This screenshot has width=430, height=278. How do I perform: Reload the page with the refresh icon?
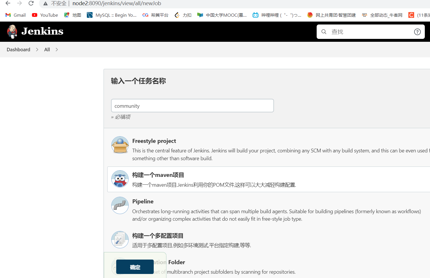[x=31, y=3]
